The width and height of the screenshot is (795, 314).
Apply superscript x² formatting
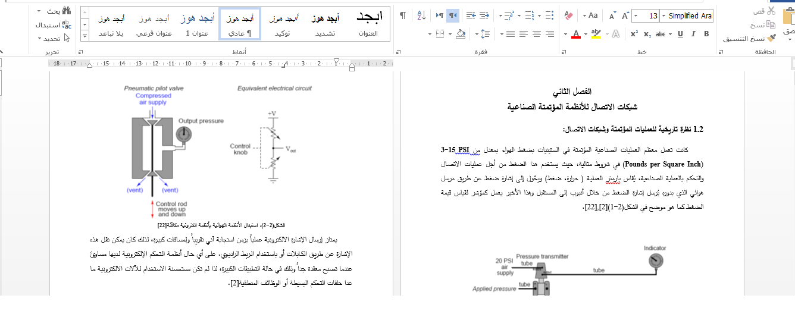point(634,34)
